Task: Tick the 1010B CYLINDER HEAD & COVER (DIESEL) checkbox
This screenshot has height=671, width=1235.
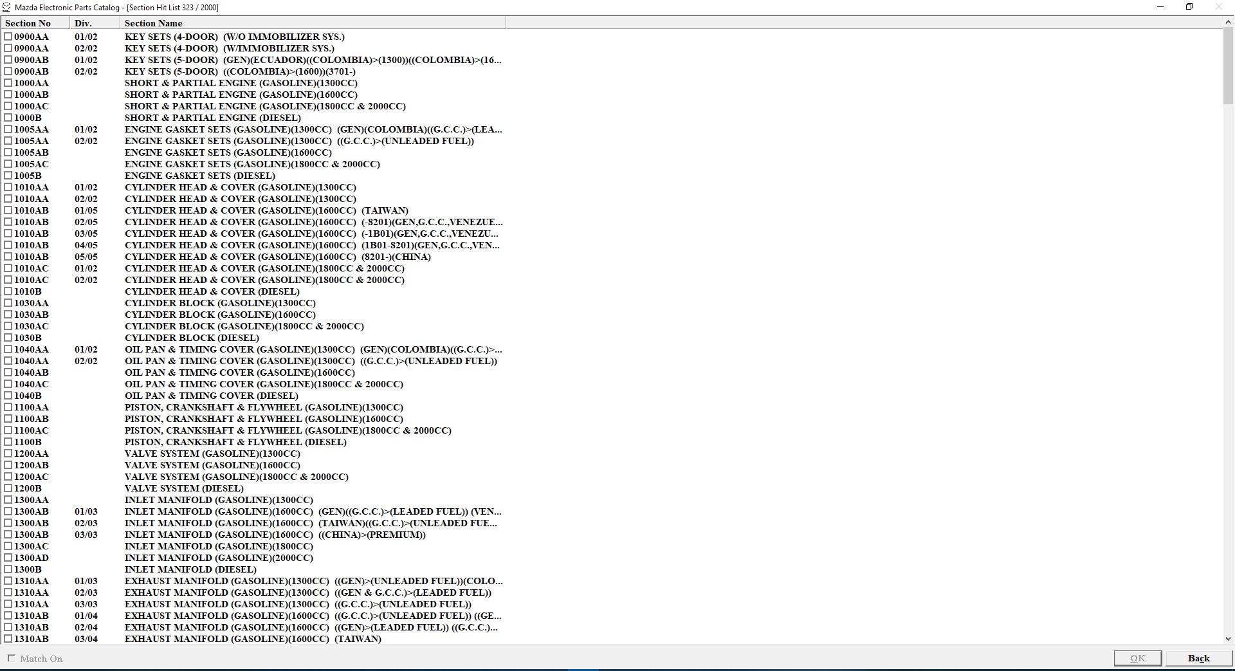Action: tap(7, 291)
